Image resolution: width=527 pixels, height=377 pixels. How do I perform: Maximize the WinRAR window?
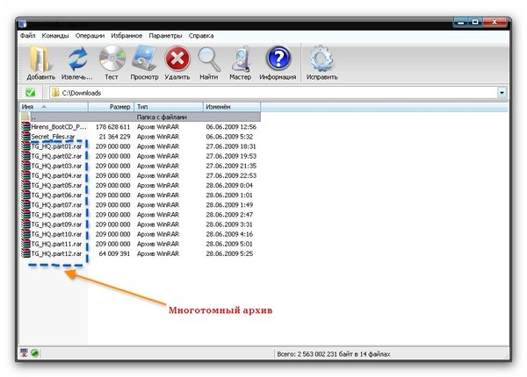point(475,23)
